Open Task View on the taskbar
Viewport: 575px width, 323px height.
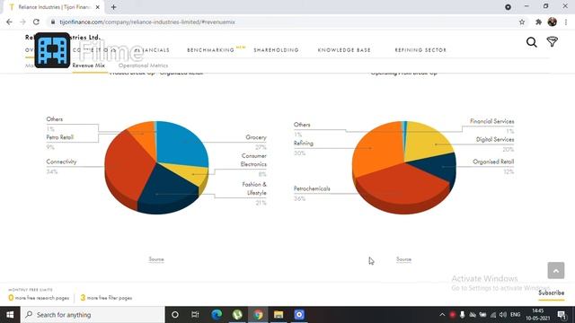195,315
